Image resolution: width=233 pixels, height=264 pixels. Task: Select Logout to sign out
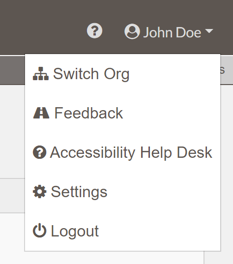pos(122,231)
